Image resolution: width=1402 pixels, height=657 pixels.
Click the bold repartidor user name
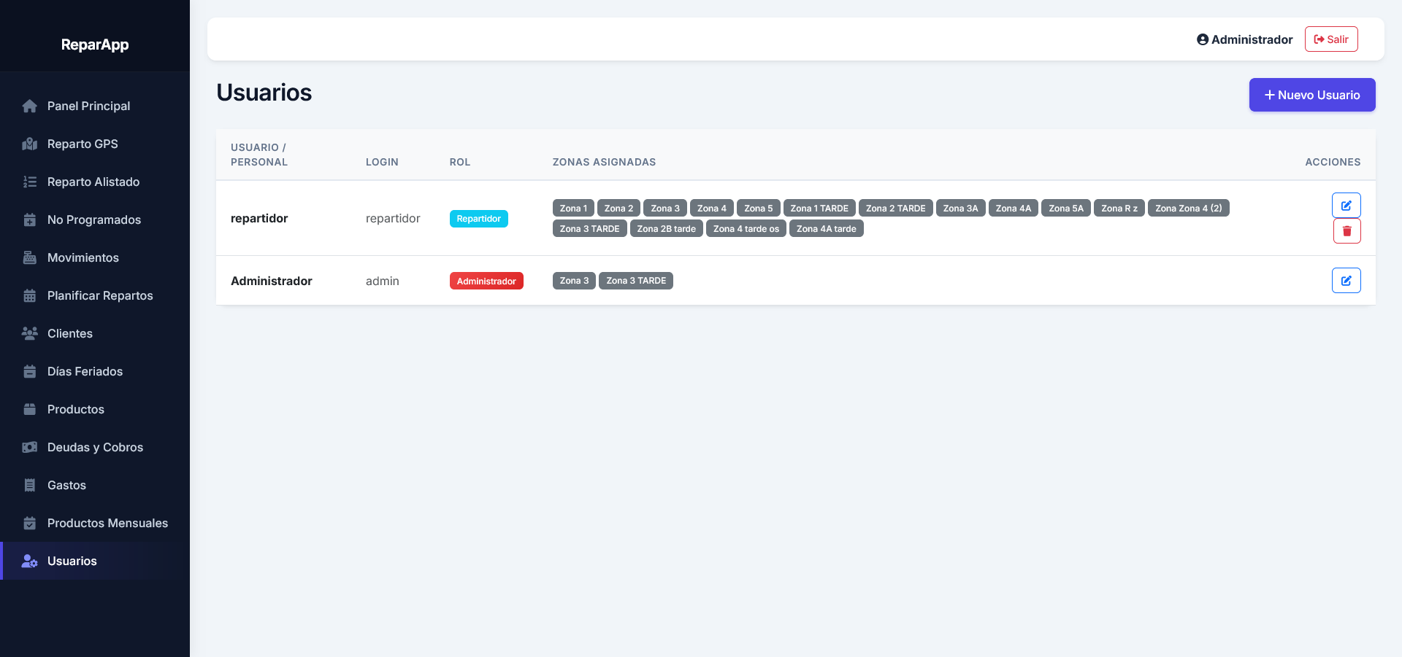(x=259, y=218)
